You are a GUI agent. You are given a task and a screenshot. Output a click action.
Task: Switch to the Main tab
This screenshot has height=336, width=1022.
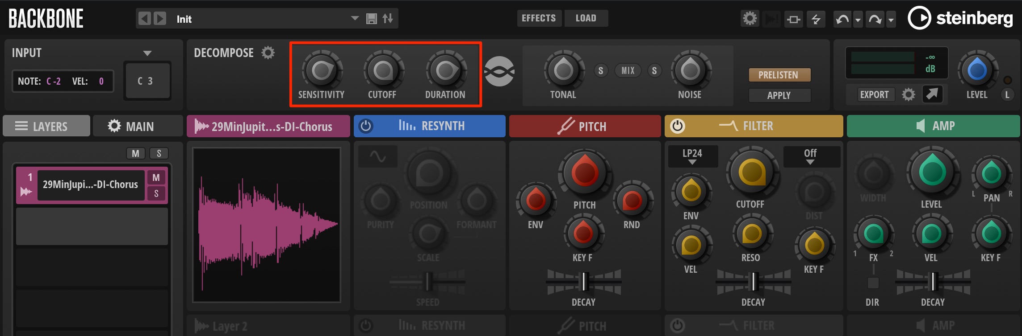(138, 126)
